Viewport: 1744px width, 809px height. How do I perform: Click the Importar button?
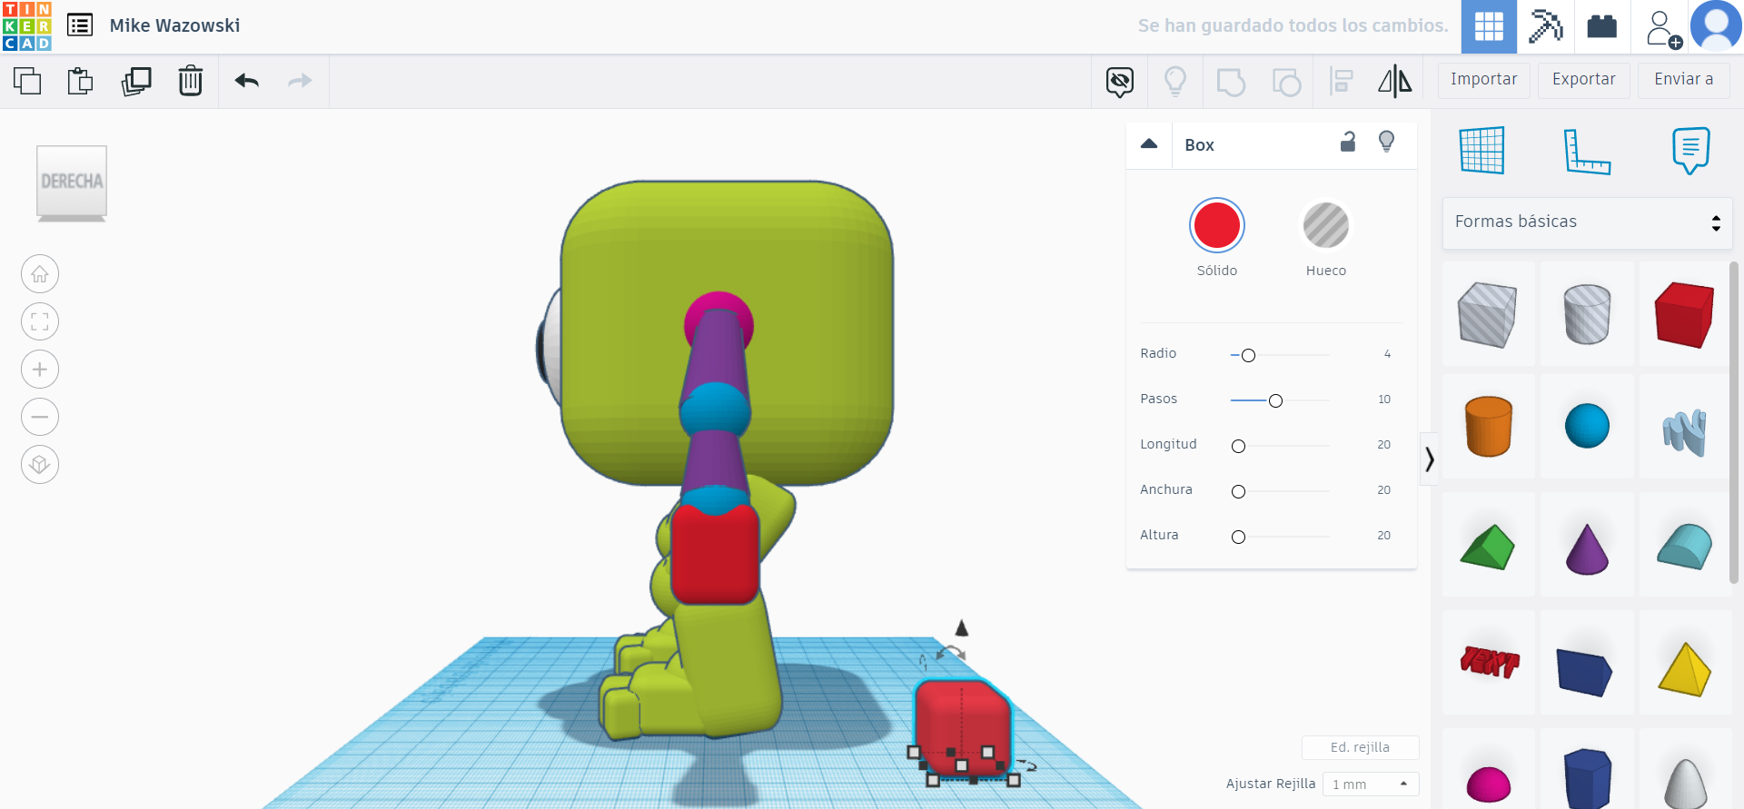tap(1484, 80)
